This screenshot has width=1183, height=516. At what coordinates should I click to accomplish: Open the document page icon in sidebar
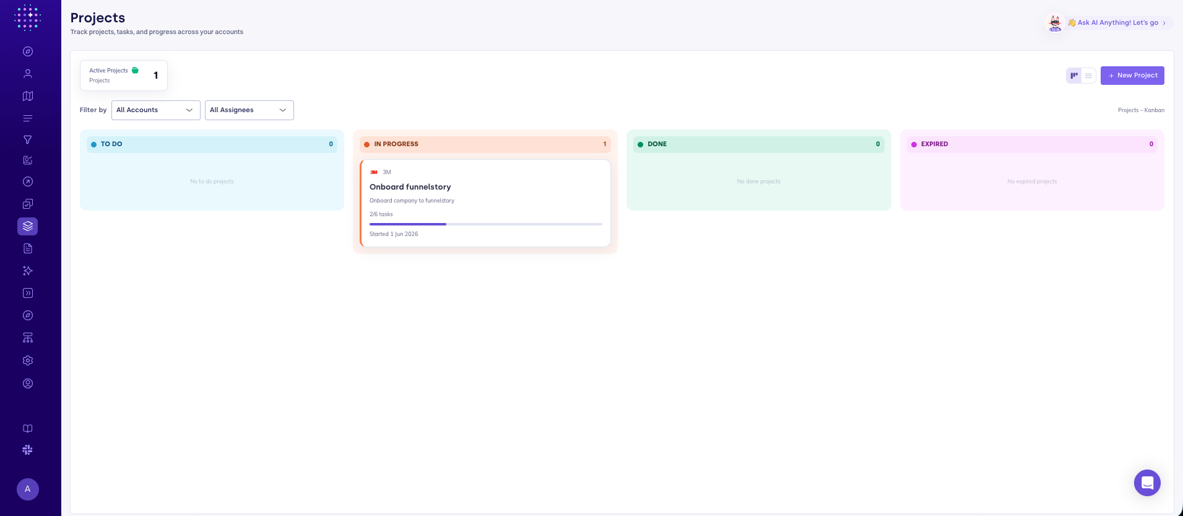28,248
